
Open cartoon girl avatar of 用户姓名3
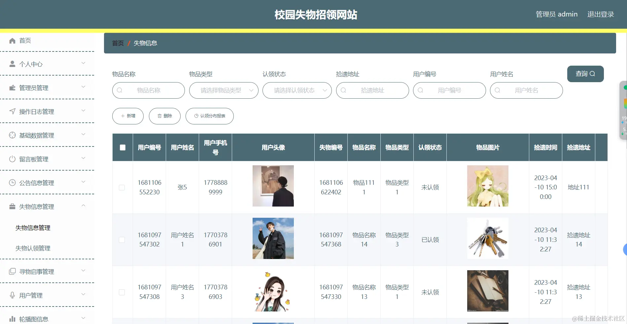(x=273, y=291)
